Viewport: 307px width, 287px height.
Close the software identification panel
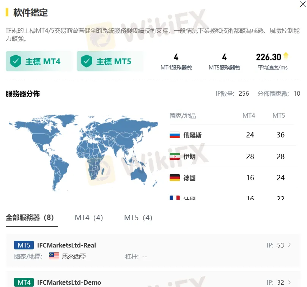point(303,4)
